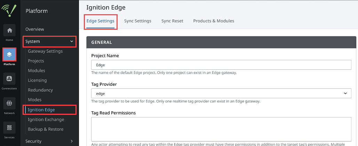Open the Connections icon

click(9, 79)
